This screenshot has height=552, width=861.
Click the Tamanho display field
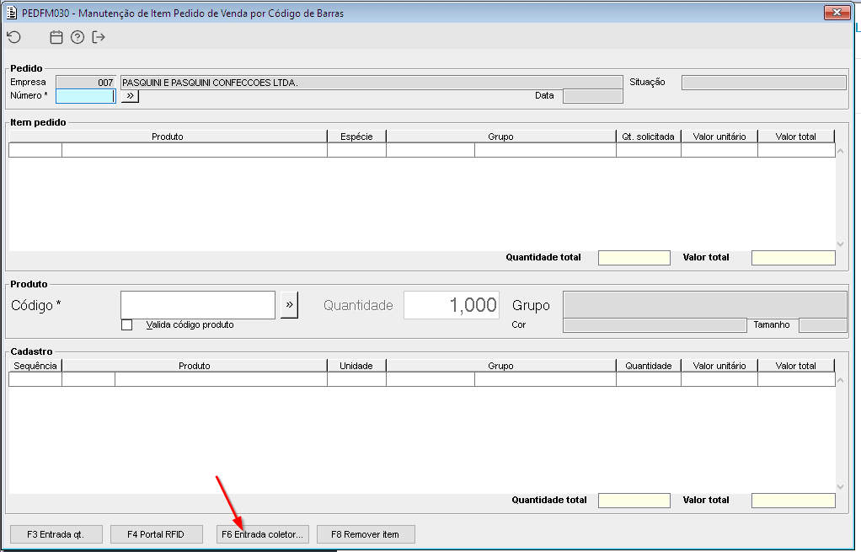[x=822, y=325]
